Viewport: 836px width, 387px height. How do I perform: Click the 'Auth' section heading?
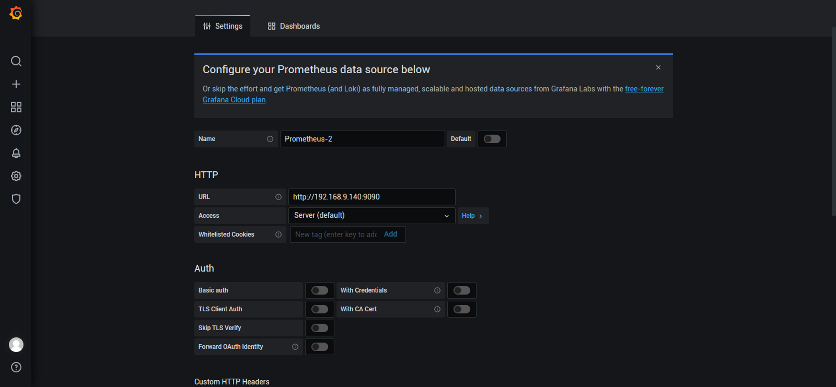tap(204, 268)
